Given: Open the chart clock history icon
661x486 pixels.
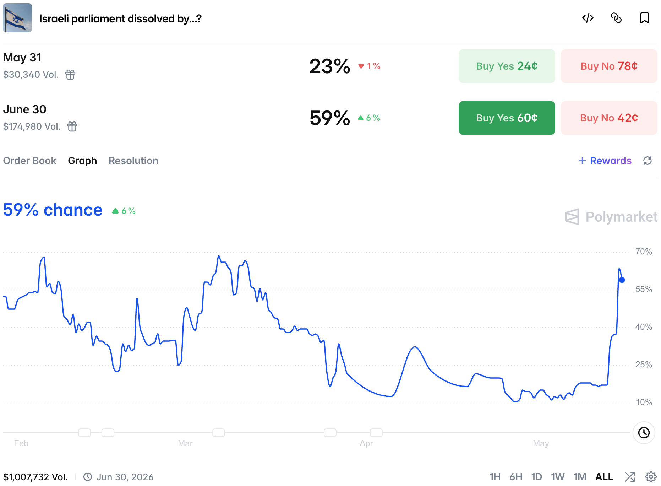Looking at the screenshot, I should pos(644,433).
